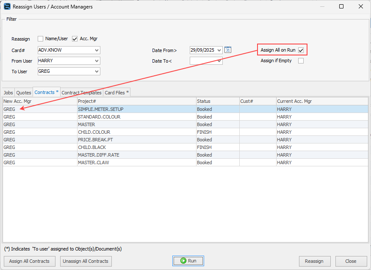371x270 pixels.
Task: Untick the Acc. Mgr checkbox
Action: pyautogui.click(x=75, y=39)
